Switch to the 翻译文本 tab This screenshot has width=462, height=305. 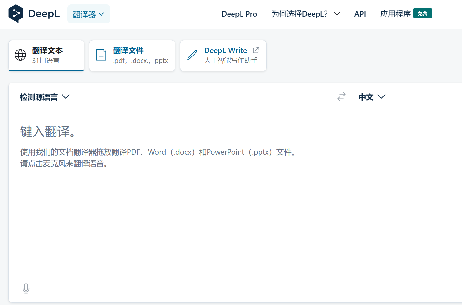pyautogui.click(x=46, y=56)
